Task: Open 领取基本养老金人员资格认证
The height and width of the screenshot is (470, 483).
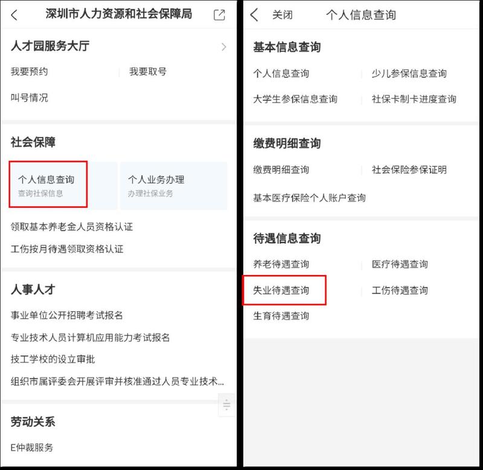Action: (x=72, y=227)
